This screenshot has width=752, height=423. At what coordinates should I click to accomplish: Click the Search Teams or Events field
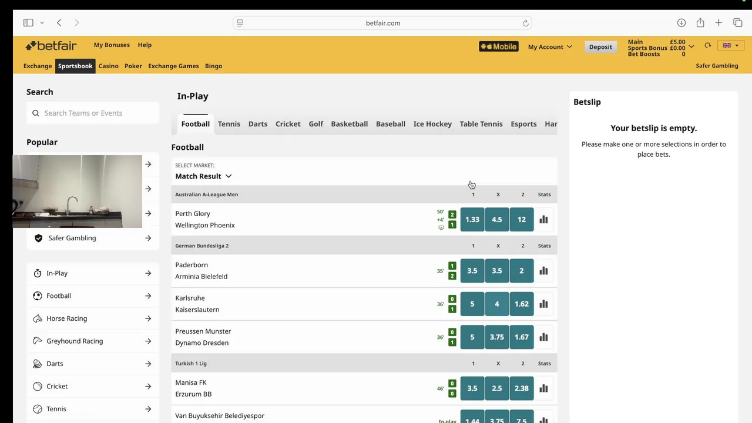(x=93, y=113)
